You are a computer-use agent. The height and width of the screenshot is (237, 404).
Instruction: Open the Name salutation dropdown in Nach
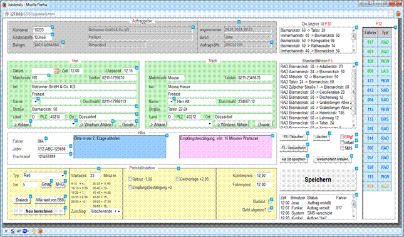[172, 102]
